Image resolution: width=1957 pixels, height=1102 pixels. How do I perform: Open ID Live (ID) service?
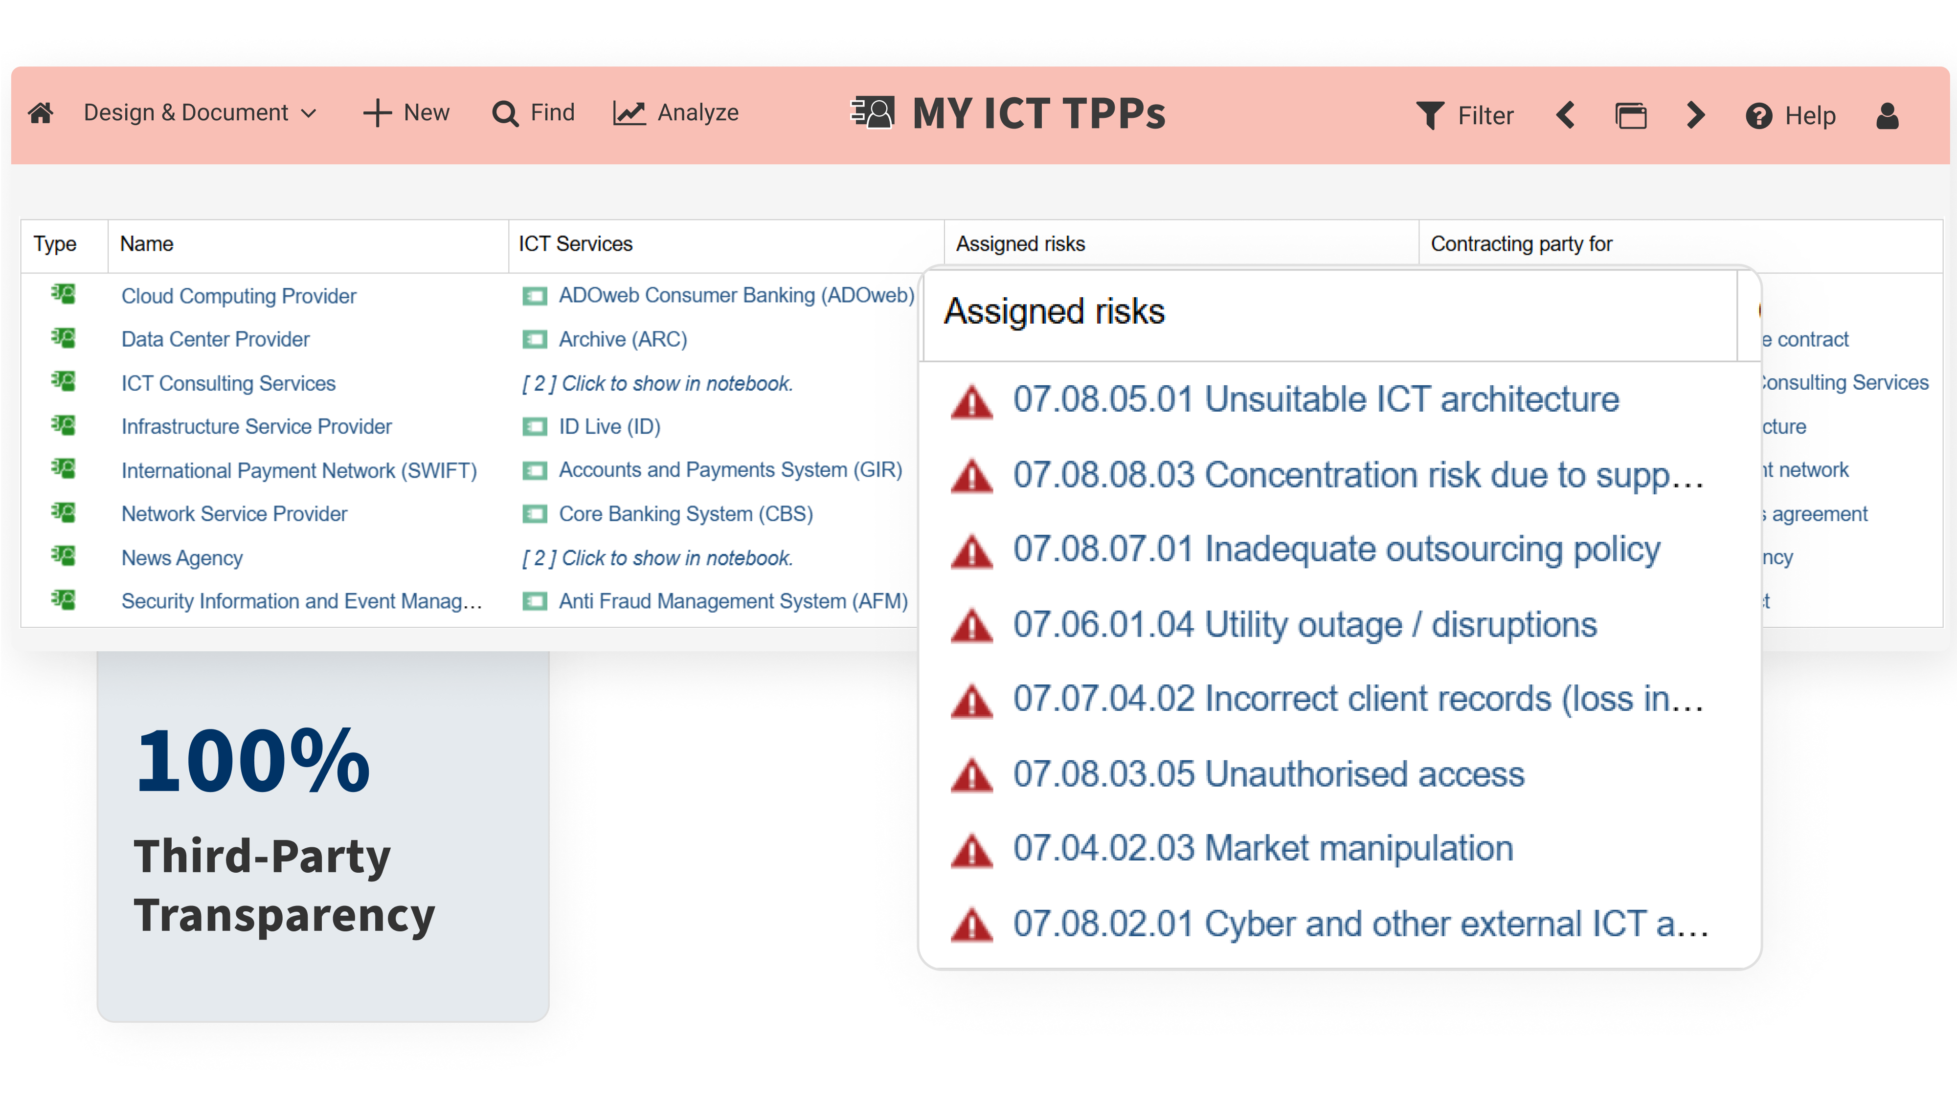[609, 426]
